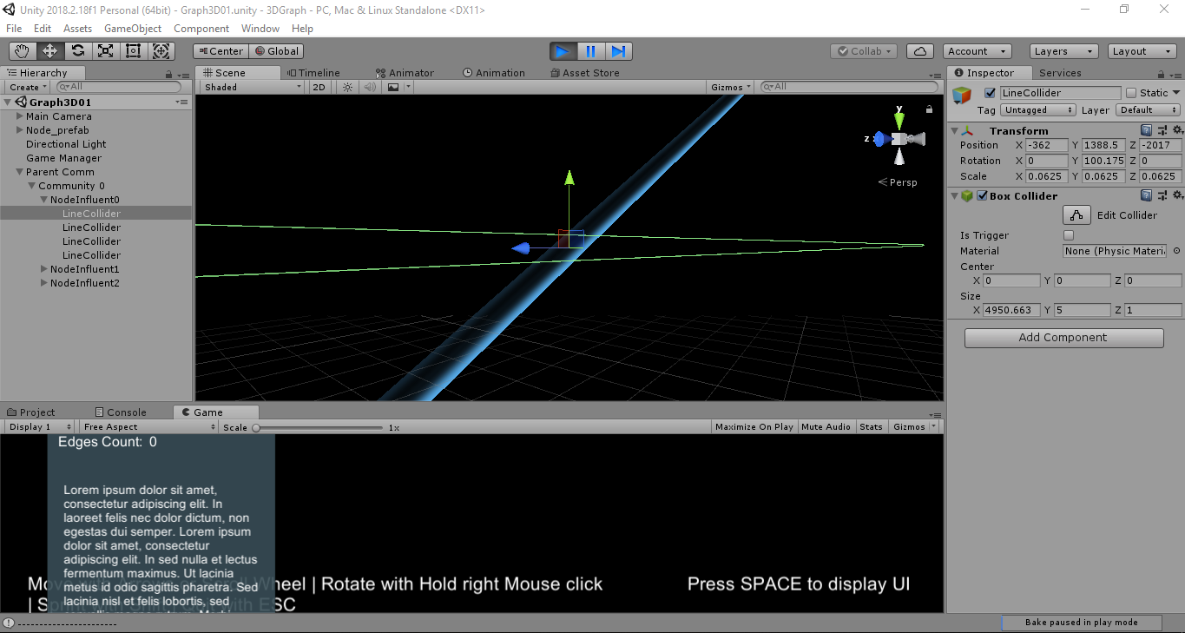Click the GameObject cube icon in Inspector
The height and width of the screenshot is (633, 1185).
pyautogui.click(x=961, y=95)
